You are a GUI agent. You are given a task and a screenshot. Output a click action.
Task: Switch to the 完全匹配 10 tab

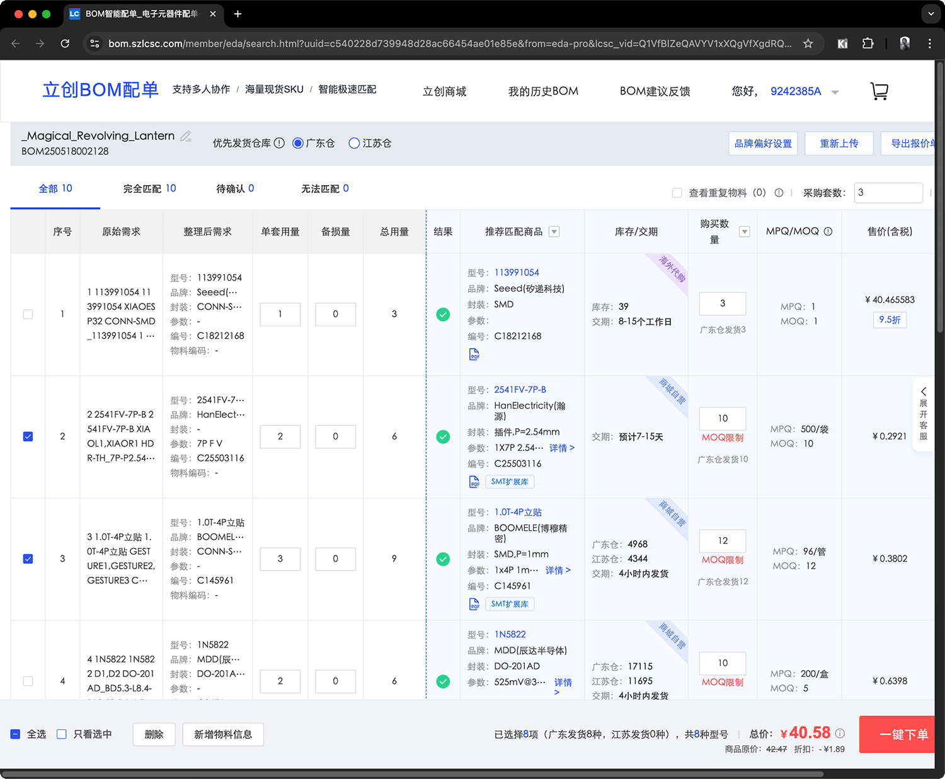[x=150, y=188]
